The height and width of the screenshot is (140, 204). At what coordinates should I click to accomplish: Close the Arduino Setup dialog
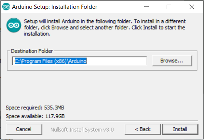tap(192, 7)
